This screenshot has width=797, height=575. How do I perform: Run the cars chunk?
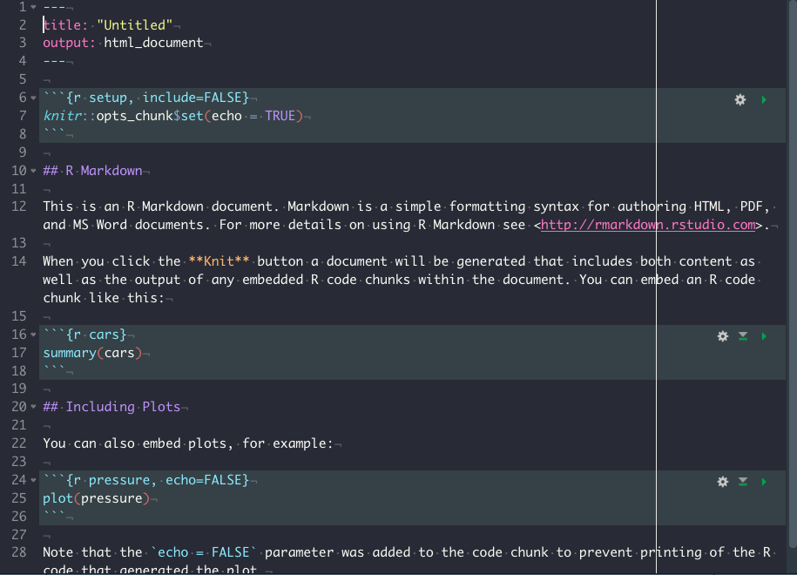(x=764, y=336)
